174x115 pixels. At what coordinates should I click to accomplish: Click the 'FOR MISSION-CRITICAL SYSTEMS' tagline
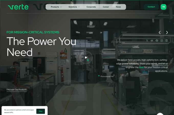pos(33,32)
